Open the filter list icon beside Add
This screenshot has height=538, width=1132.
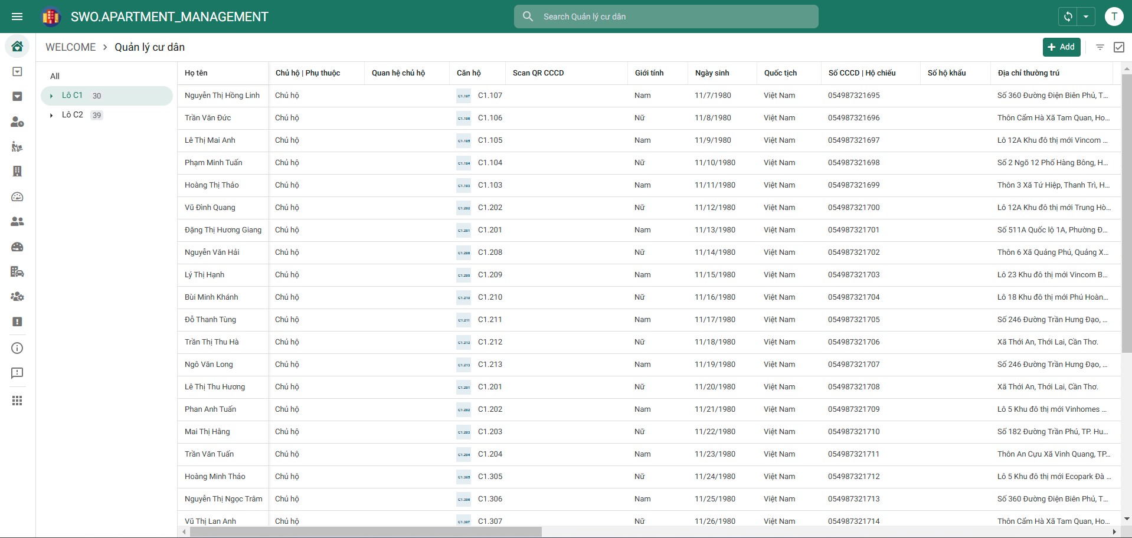(1100, 47)
